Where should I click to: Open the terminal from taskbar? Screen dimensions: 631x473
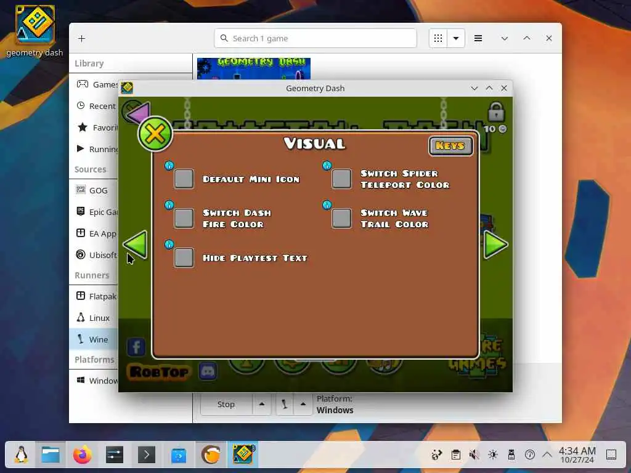147,455
